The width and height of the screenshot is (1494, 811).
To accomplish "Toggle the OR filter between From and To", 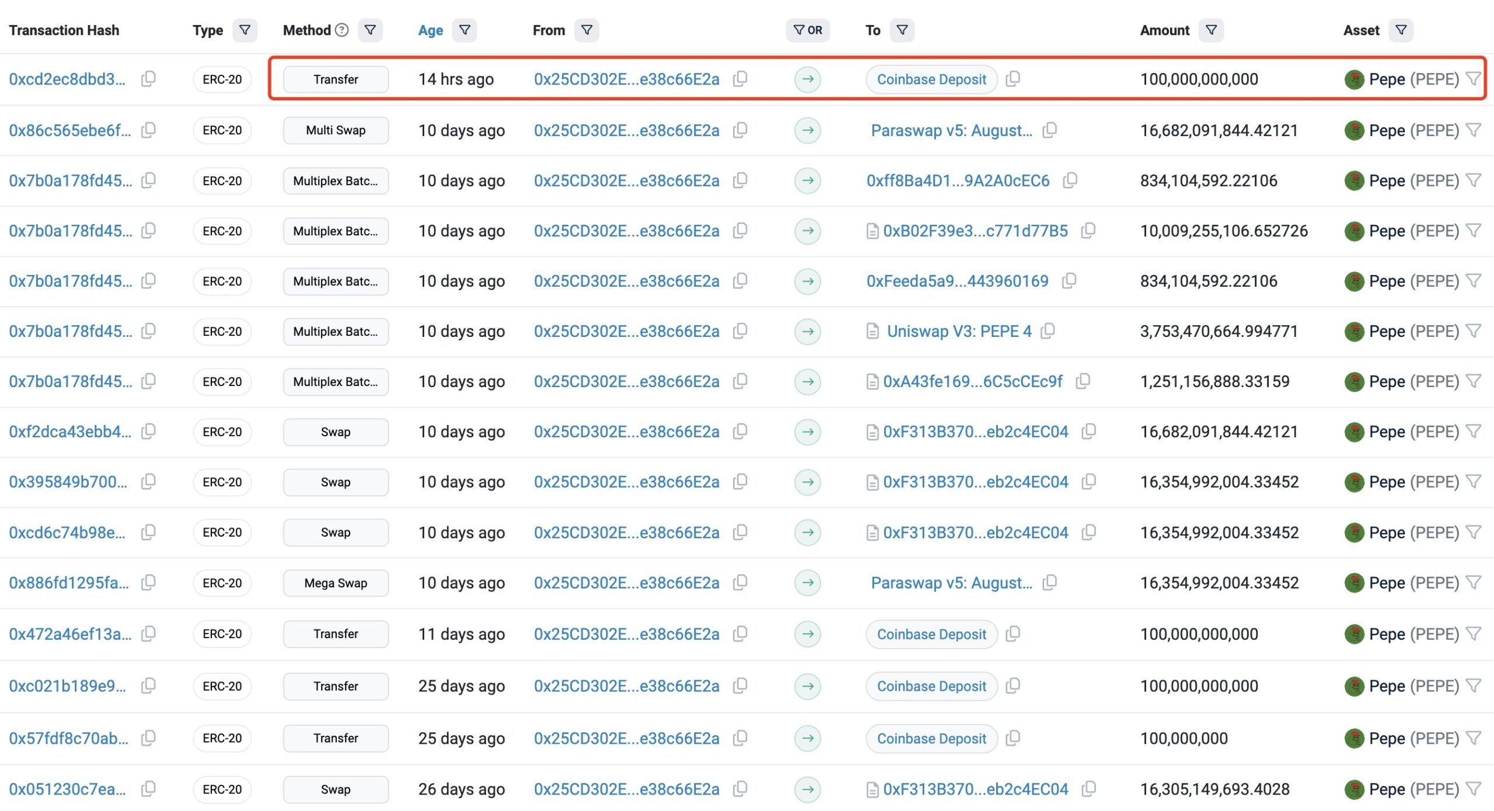I will 808,30.
